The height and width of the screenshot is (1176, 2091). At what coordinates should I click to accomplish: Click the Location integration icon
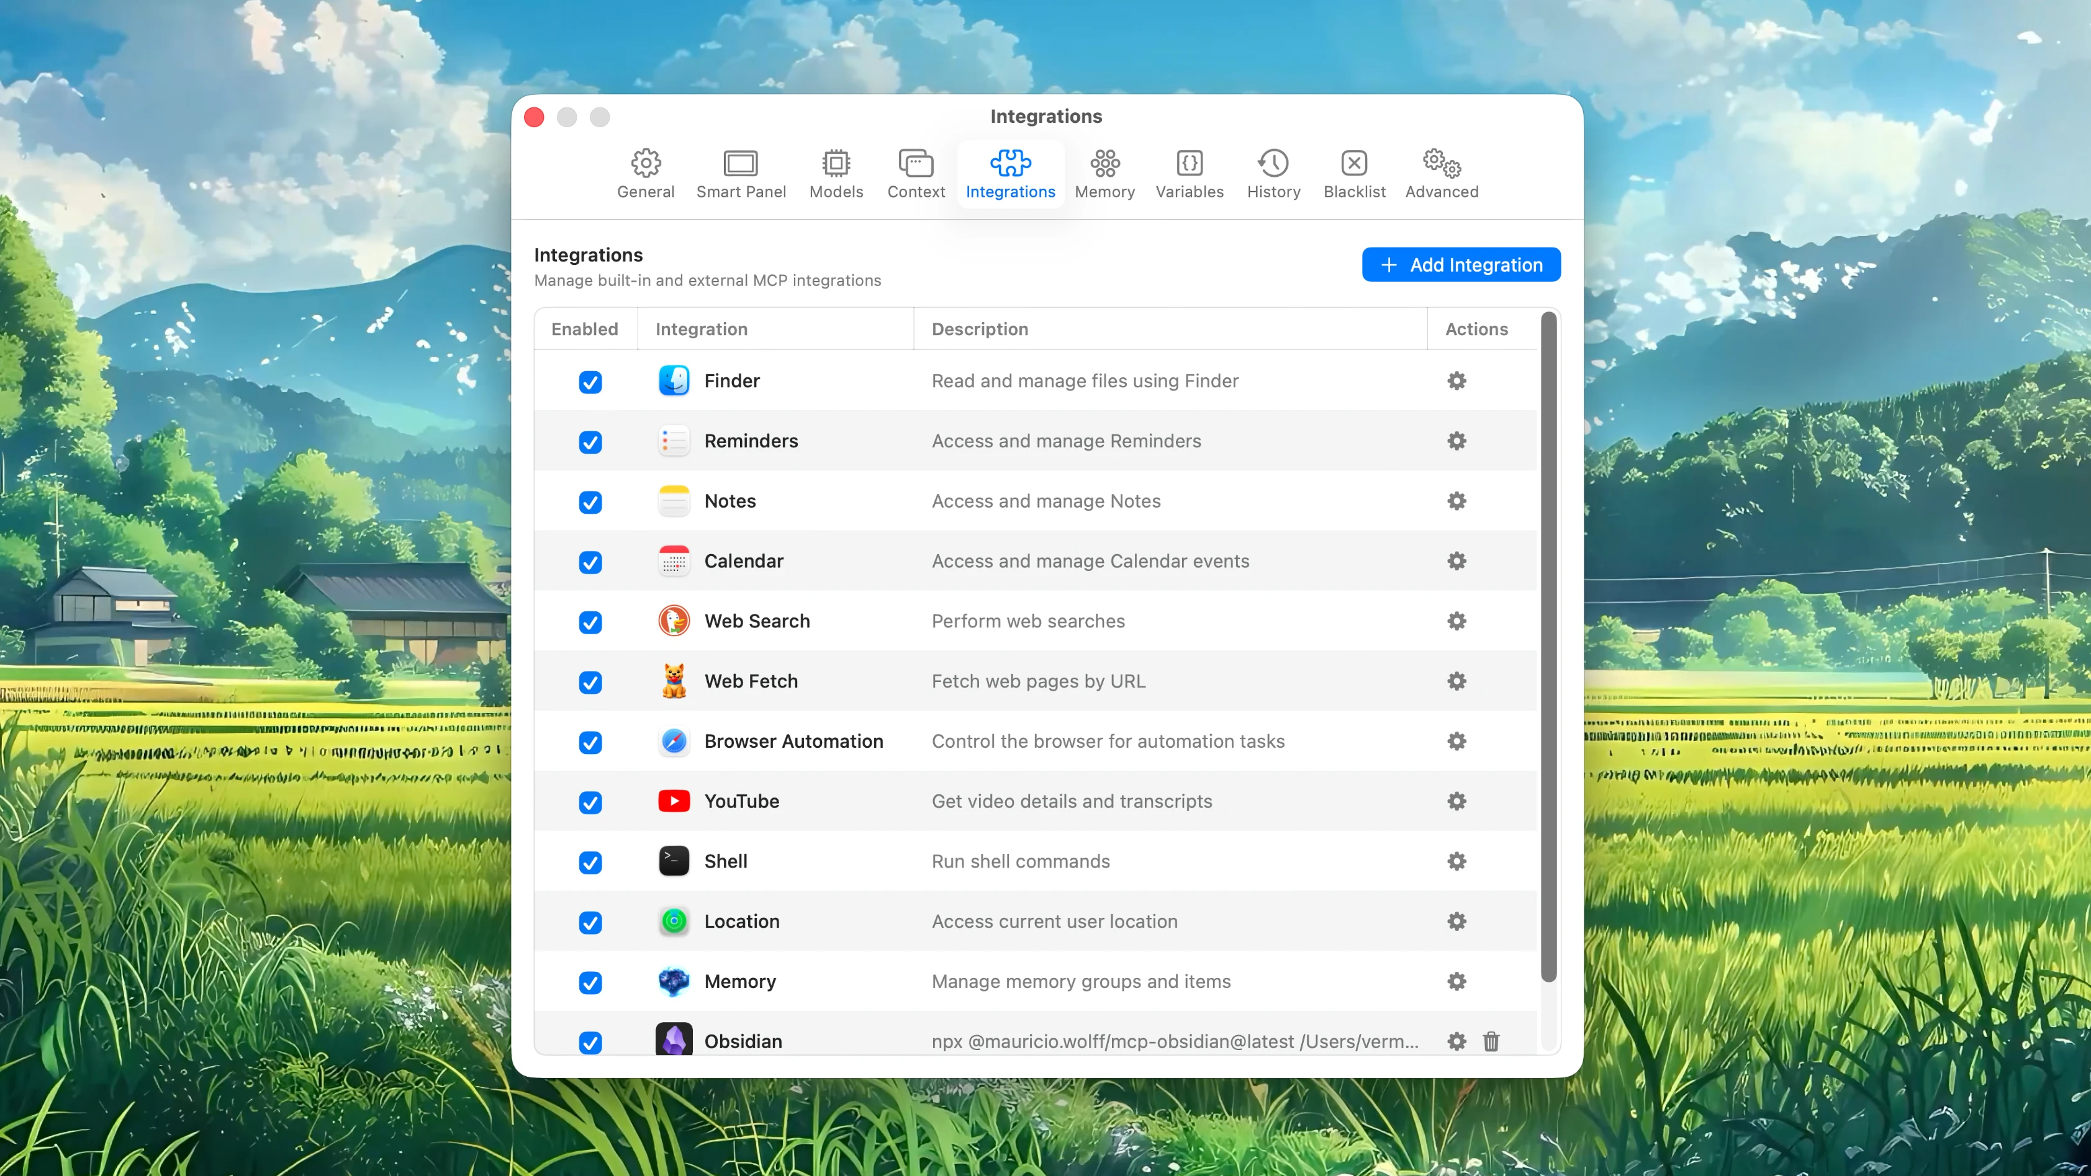click(674, 921)
